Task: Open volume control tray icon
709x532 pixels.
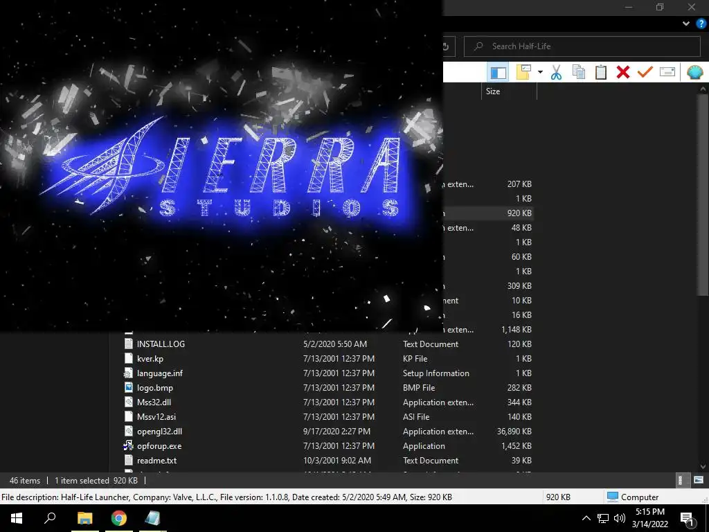Action: click(620, 518)
